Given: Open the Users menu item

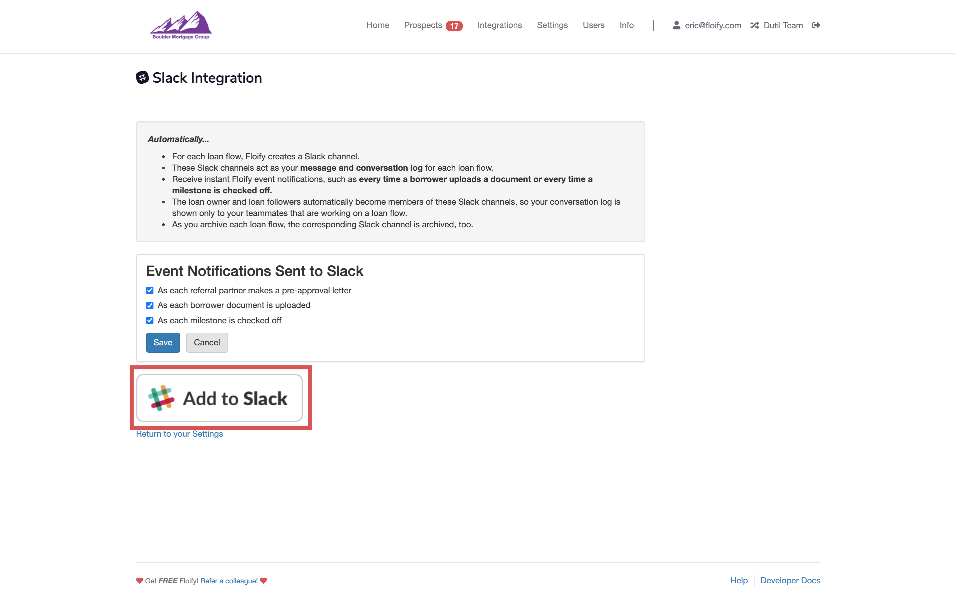Looking at the screenshot, I should [x=593, y=25].
